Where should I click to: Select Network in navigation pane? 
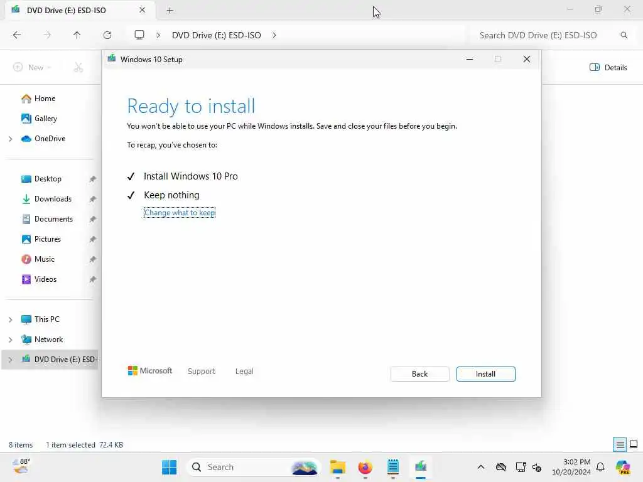(48, 340)
